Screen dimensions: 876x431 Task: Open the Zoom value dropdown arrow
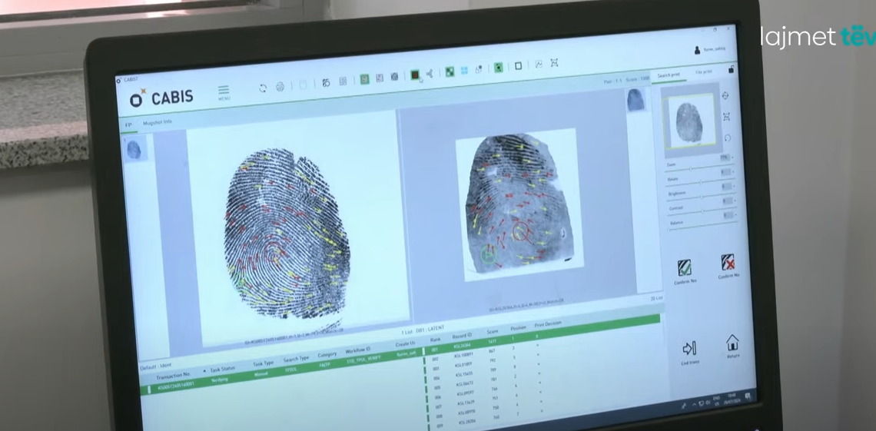coord(732,158)
